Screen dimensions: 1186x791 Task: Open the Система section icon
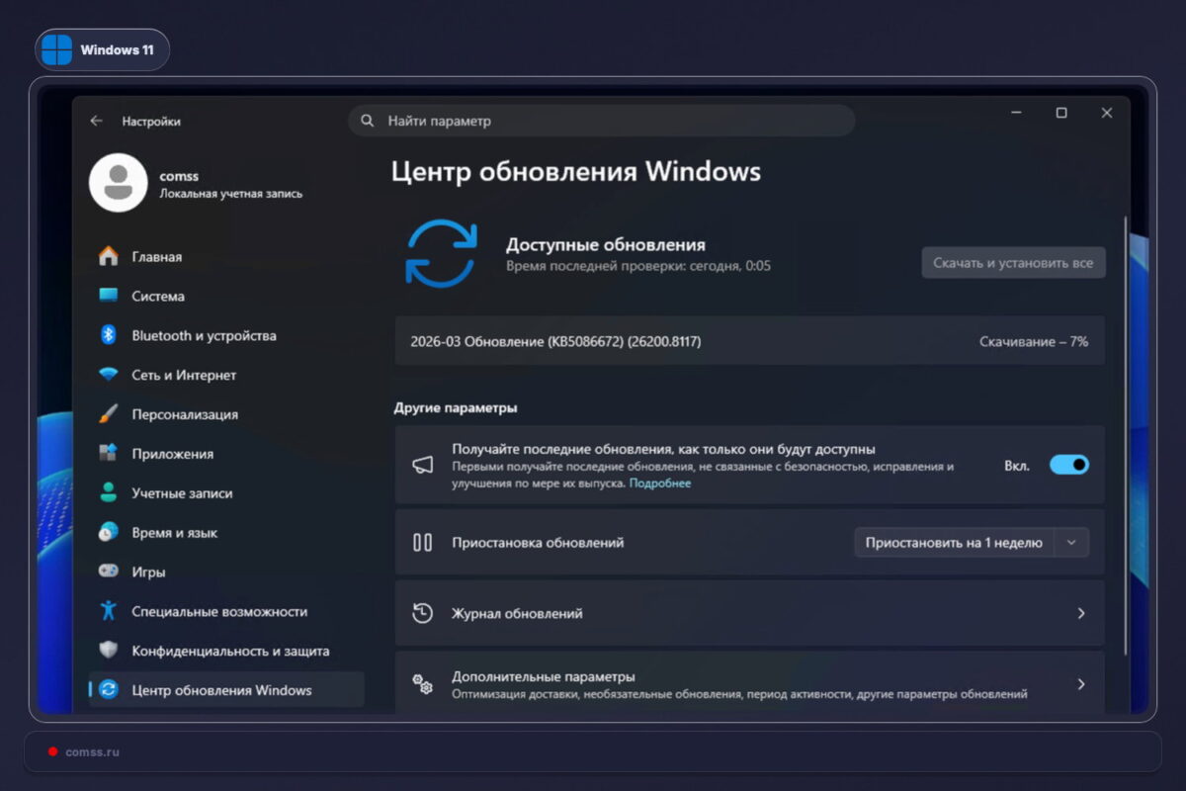coord(108,296)
